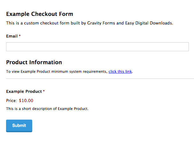Click the red asterisk beside Email
The image size is (194, 144).
pos(20,36)
